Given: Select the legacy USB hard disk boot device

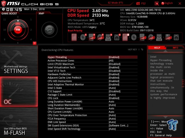Looking at the screenshot, I should pos(142,37).
